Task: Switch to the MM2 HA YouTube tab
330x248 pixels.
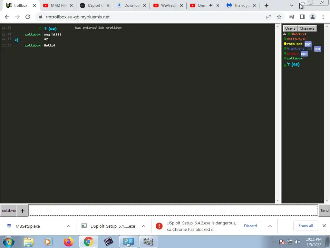Action: (58, 5)
